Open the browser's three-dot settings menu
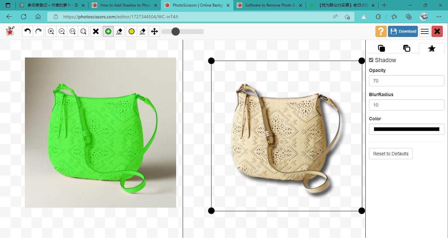Viewport: 448px width, 238px height. pyautogui.click(x=439, y=17)
